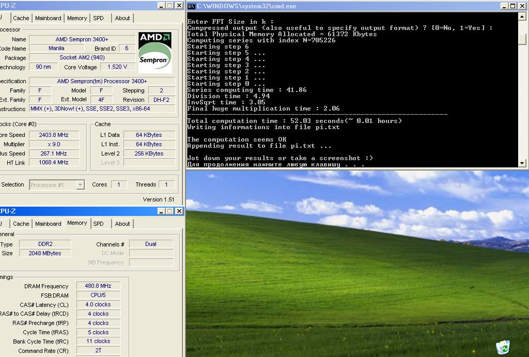Click the Bank Cycle Time value '11 clocks'
The height and width of the screenshot is (357, 529).
click(x=98, y=341)
